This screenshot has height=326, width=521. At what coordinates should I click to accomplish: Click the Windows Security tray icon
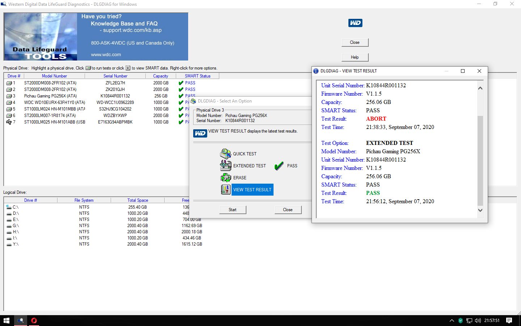[x=461, y=321]
